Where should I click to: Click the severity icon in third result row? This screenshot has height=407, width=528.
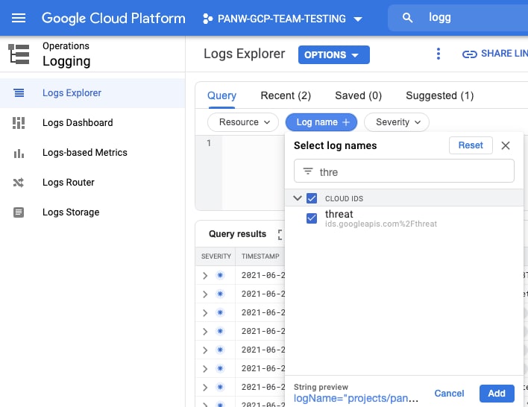220,312
